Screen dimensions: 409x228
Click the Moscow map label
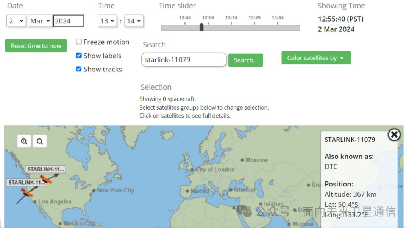click(x=257, y=160)
